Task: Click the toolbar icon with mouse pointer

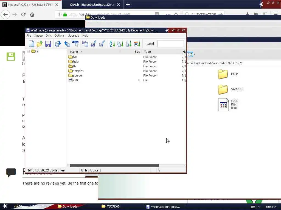Action: (x=75, y=43)
